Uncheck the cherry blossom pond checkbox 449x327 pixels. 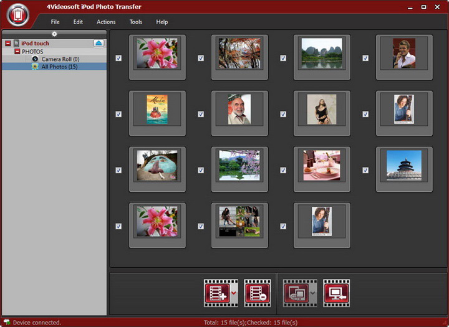[x=201, y=170]
